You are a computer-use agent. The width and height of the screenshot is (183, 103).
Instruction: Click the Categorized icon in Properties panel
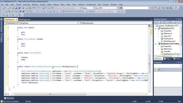[156, 70]
